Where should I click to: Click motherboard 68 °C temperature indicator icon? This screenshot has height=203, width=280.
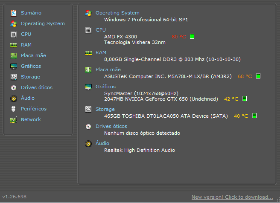(x=258, y=76)
